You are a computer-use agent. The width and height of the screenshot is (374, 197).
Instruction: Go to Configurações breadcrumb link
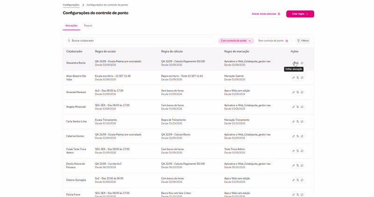tap(71, 5)
